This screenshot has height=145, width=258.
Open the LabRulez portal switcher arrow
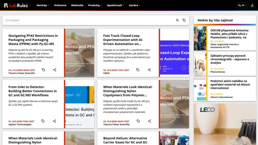coord(30,5)
